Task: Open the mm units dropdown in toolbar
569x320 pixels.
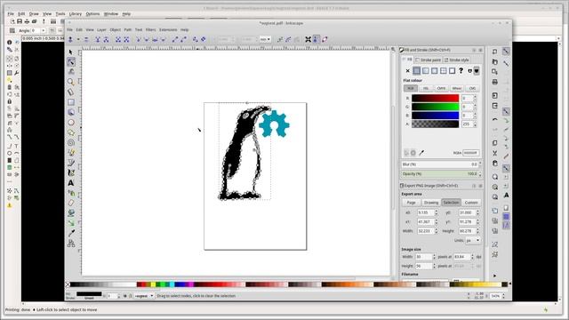Action: (x=265, y=39)
